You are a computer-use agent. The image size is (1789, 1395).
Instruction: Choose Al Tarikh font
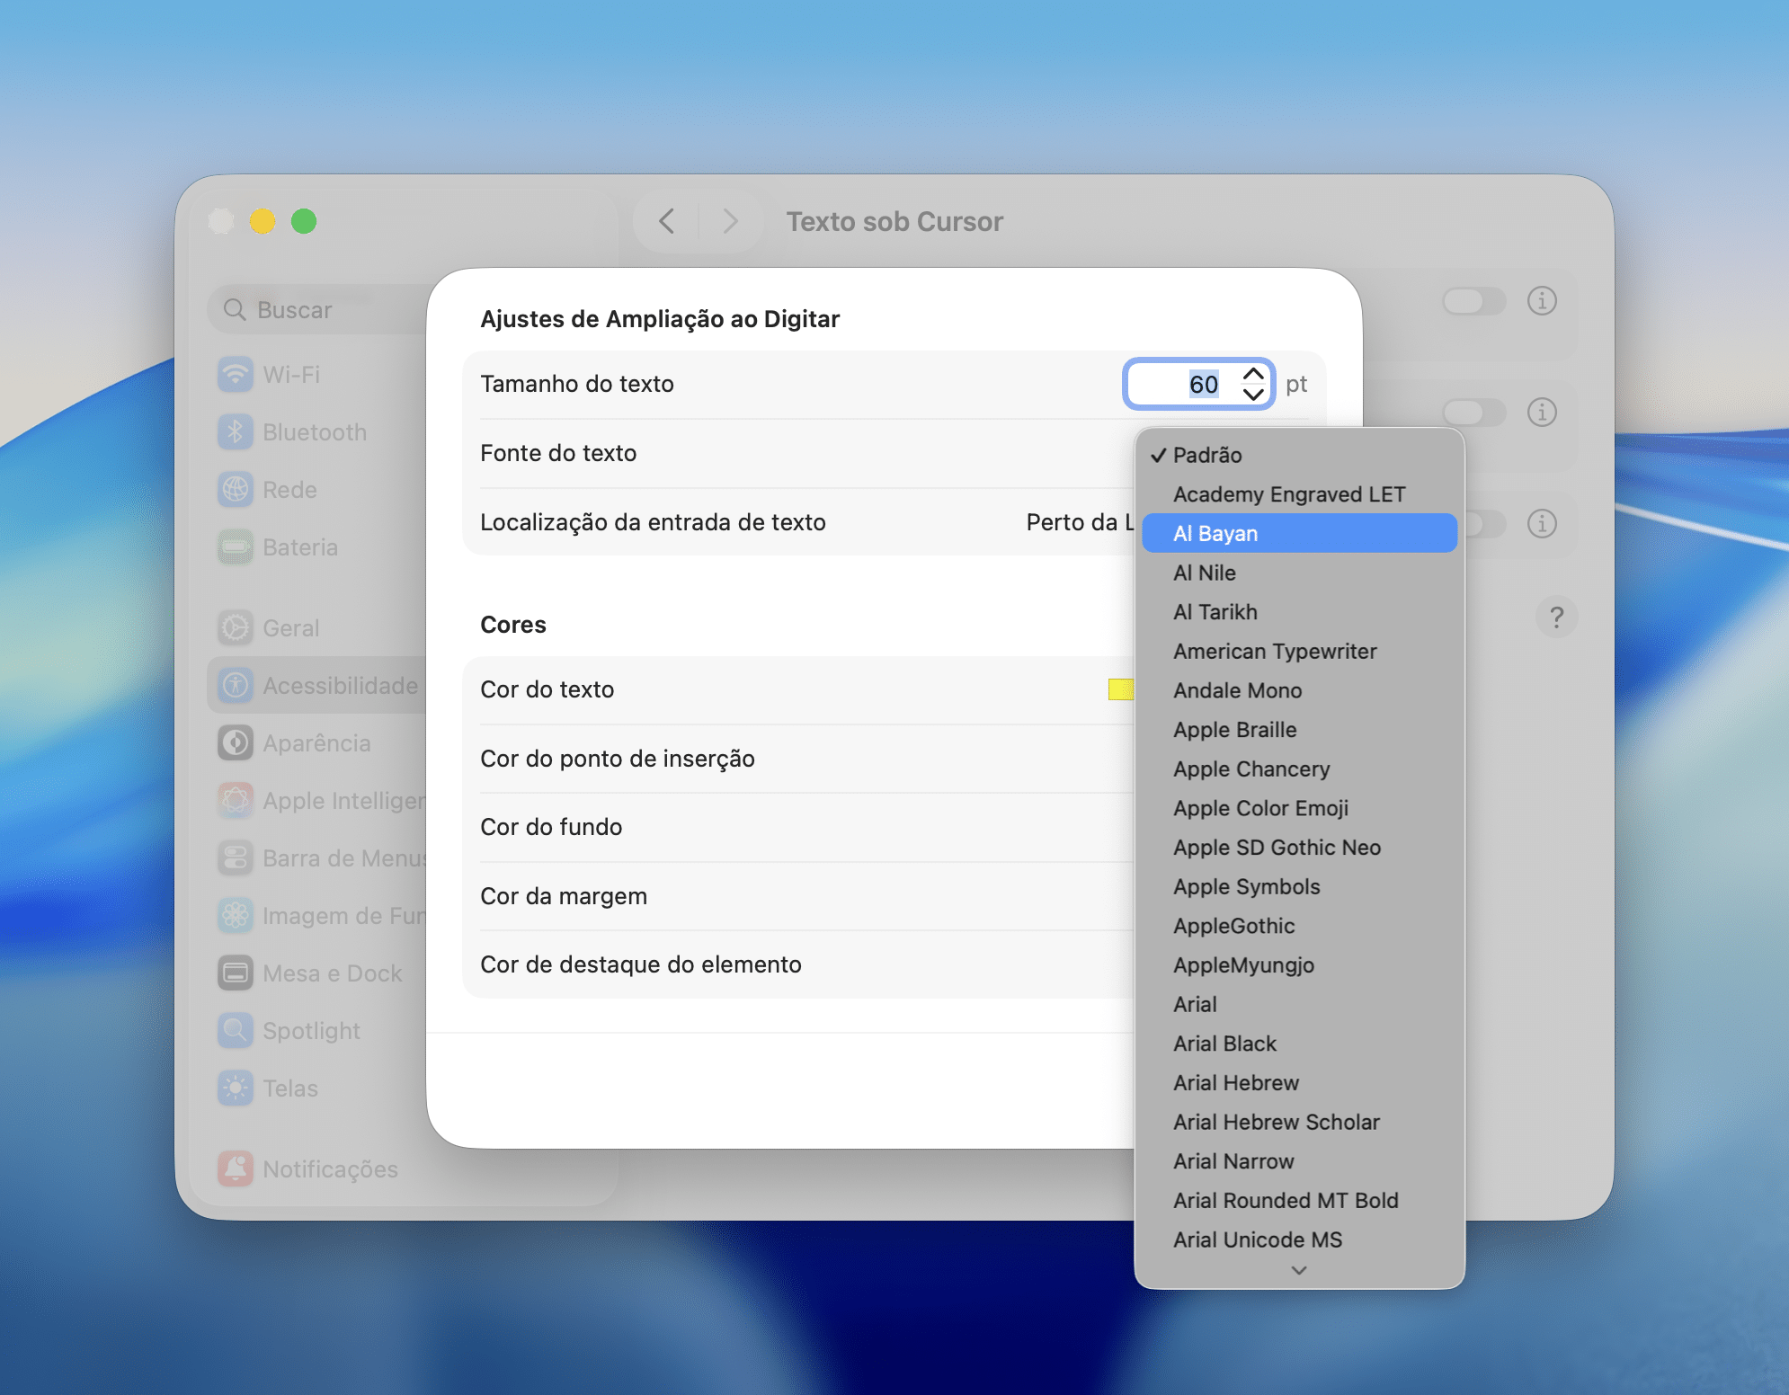(x=1299, y=612)
